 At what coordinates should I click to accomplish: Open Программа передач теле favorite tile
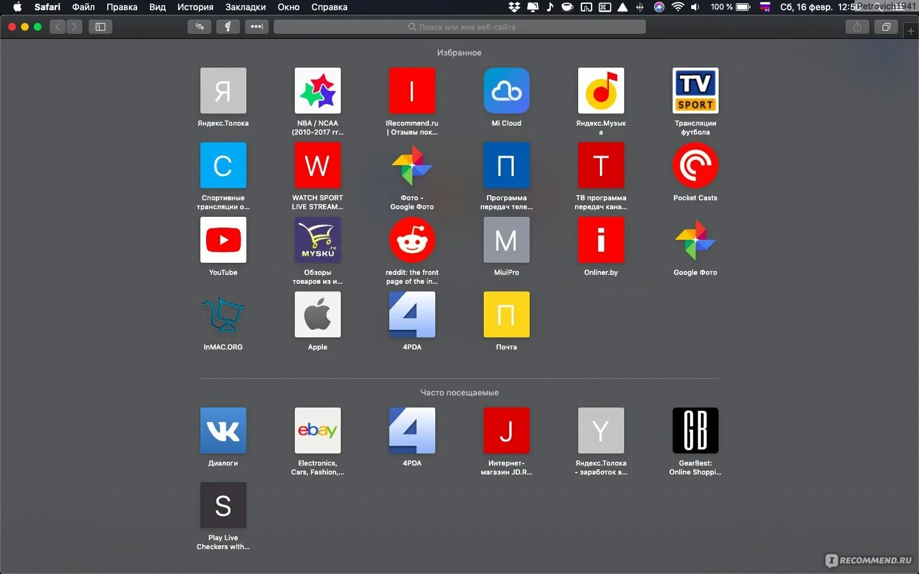tap(506, 165)
